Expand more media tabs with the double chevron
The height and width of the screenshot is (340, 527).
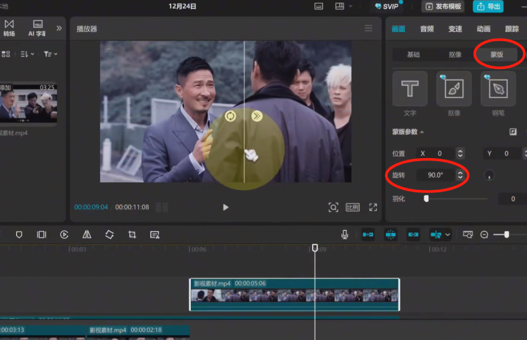(x=59, y=28)
